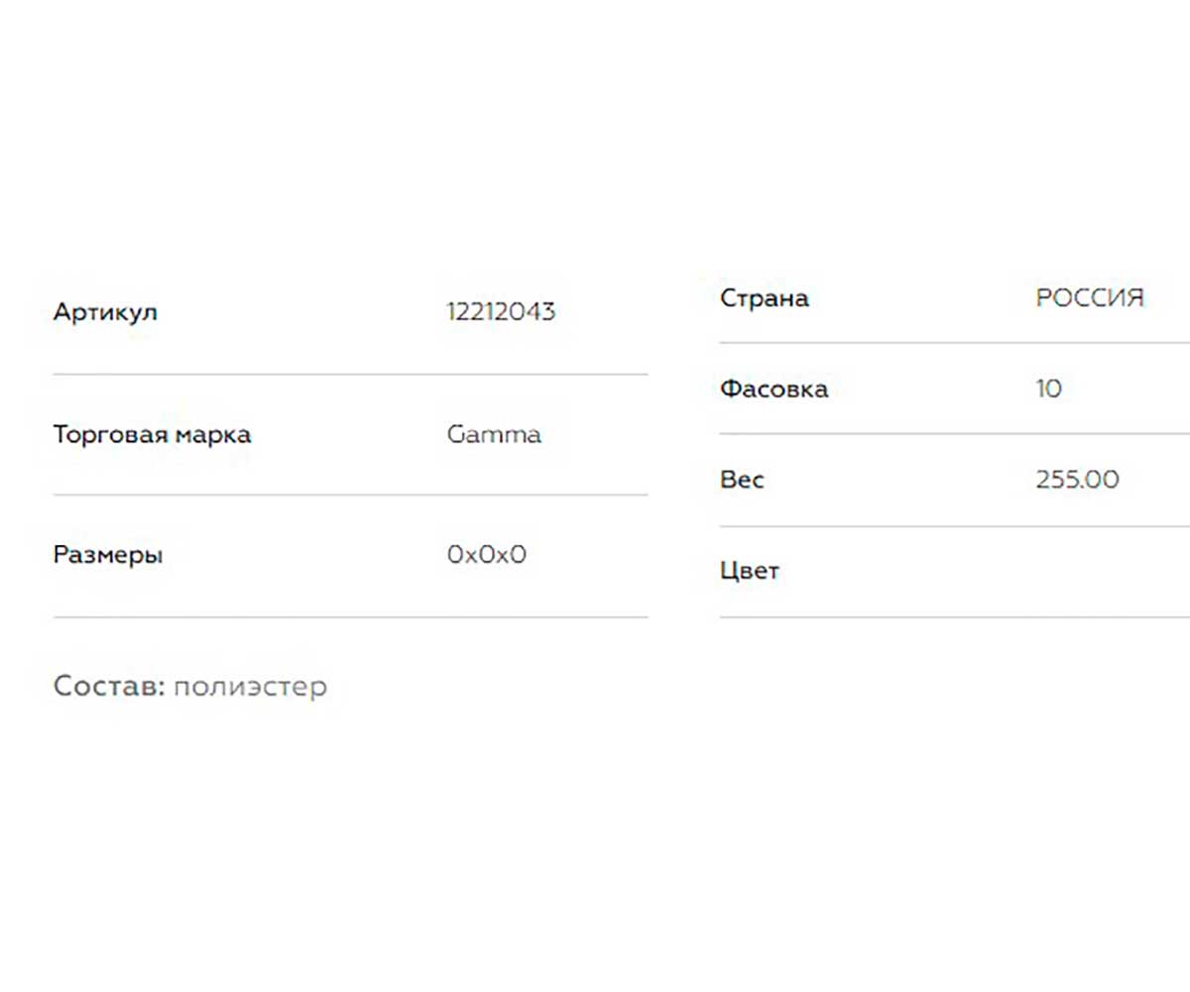Click the word полиэстер
Screen dimensions: 1190x992
(x=250, y=687)
